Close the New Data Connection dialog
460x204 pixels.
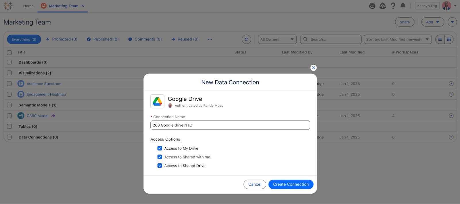coord(313,68)
